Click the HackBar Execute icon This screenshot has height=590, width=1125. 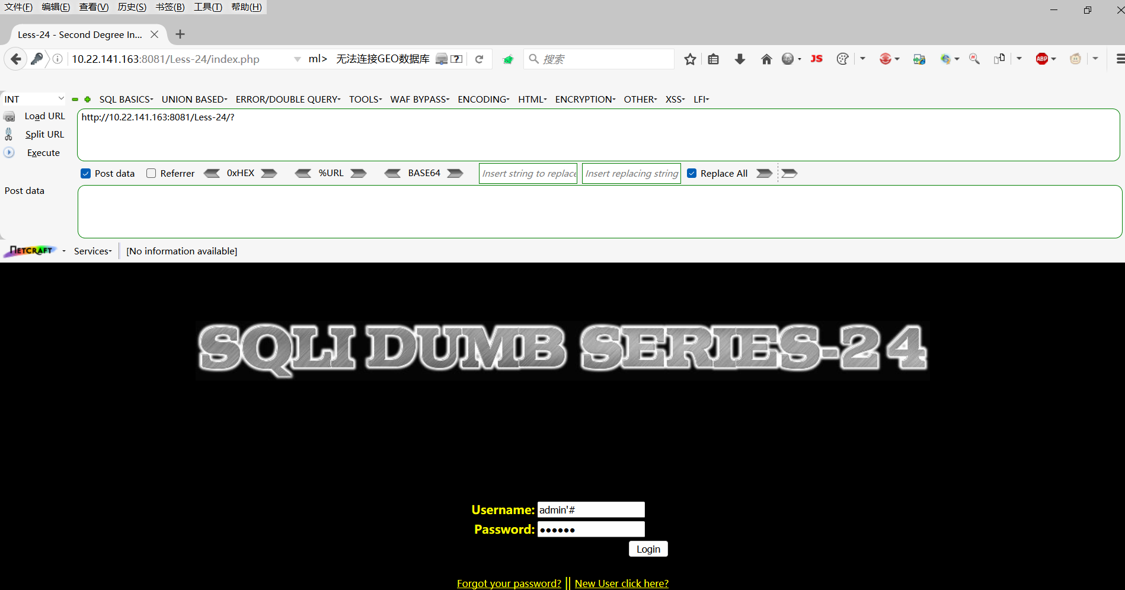coord(9,153)
